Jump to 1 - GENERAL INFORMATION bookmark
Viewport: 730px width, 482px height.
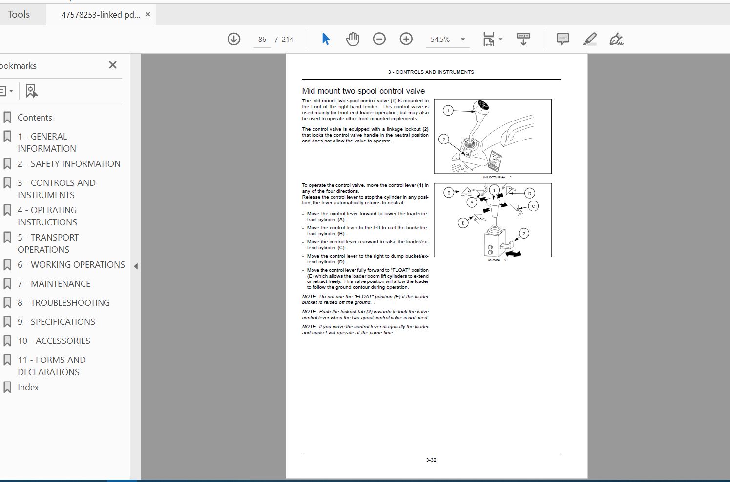(47, 142)
